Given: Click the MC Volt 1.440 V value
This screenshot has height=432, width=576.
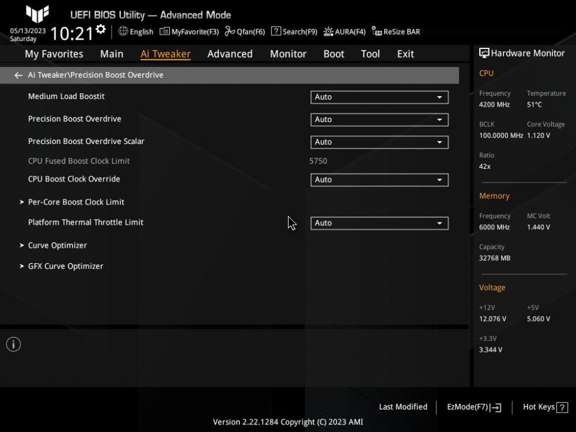Looking at the screenshot, I should click(x=539, y=228).
